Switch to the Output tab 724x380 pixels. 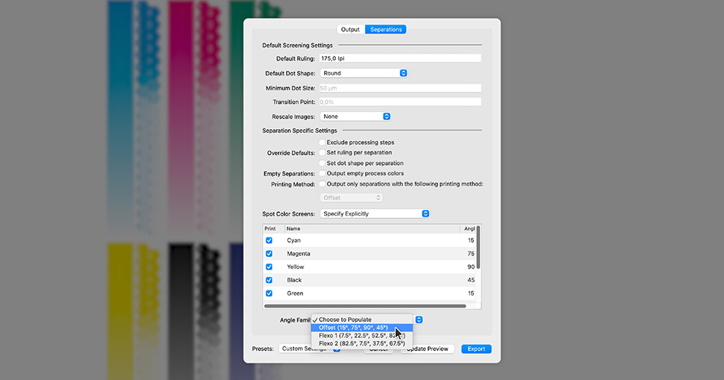click(x=350, y=30)
